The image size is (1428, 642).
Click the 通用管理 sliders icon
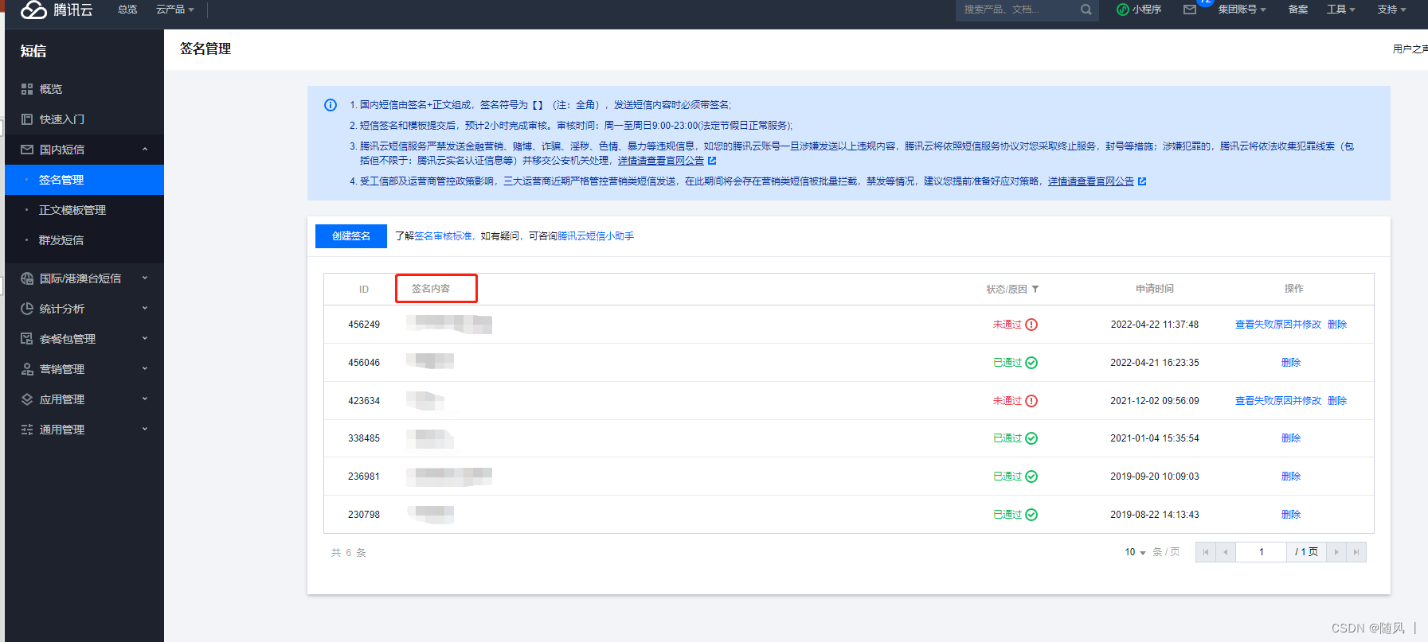[27, 430]
